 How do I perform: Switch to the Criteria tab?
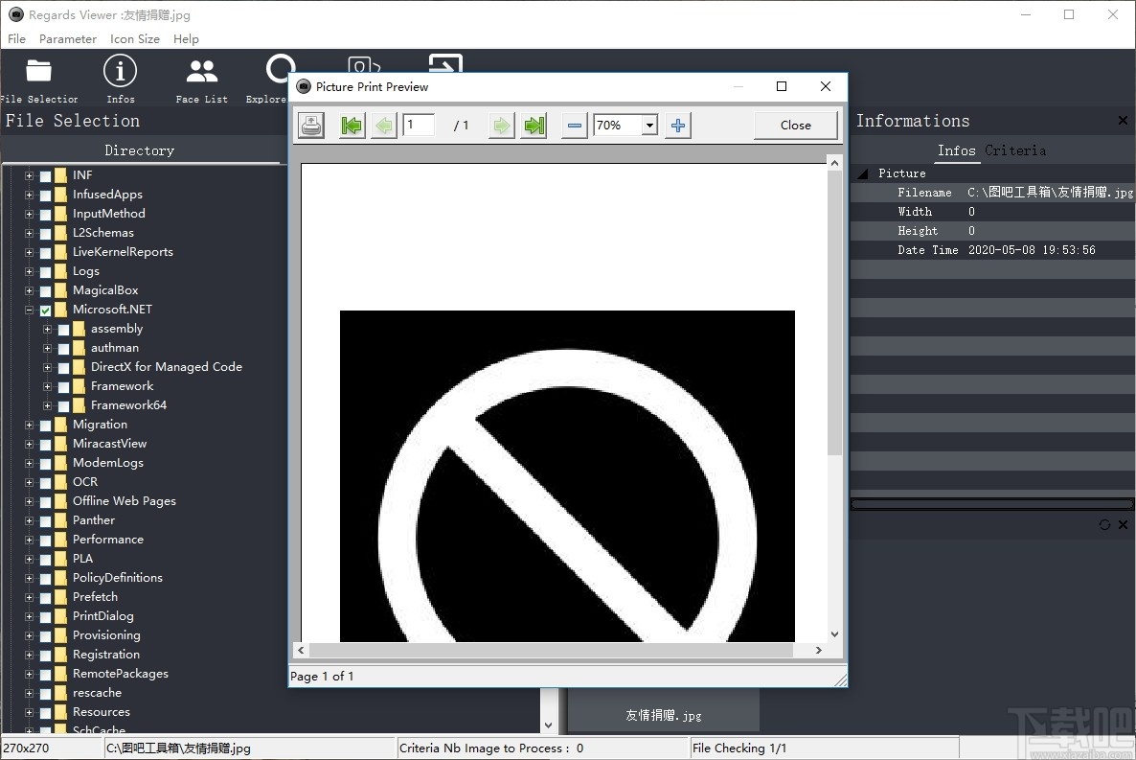1015,150
